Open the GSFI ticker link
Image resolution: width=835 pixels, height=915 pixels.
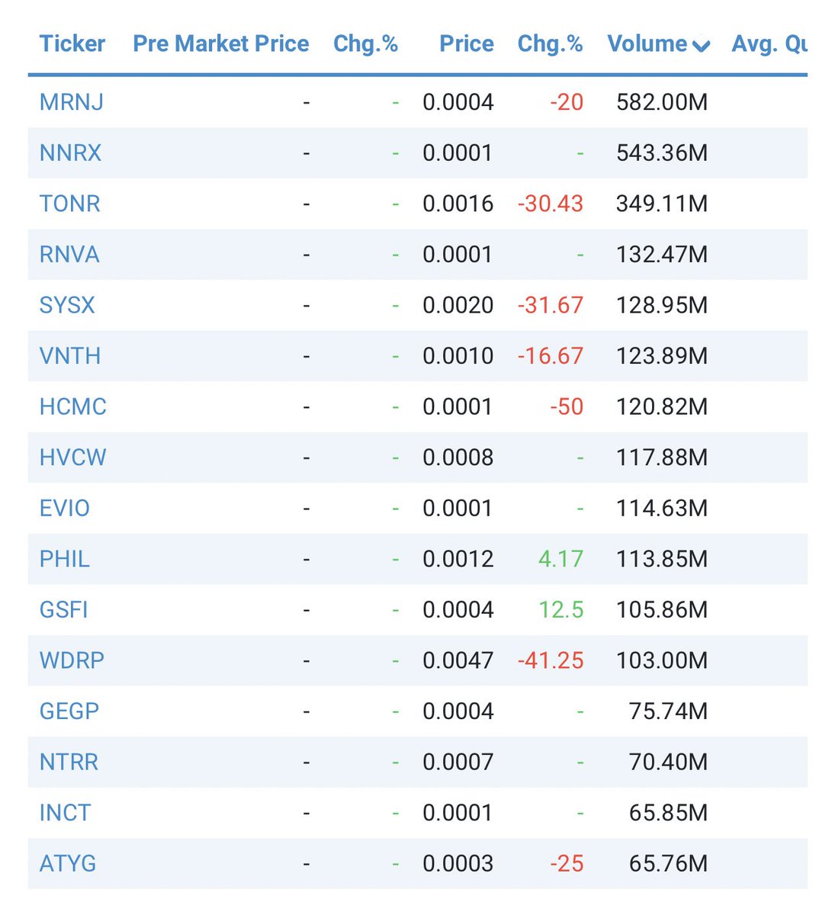click(64, 610)
